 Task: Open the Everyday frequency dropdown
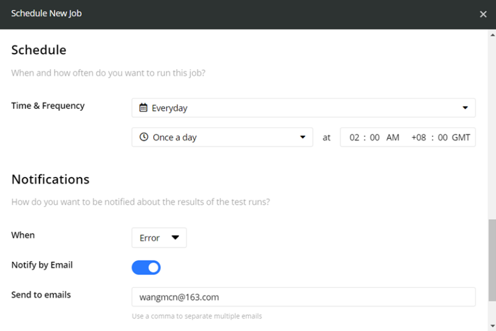(303, 108)
